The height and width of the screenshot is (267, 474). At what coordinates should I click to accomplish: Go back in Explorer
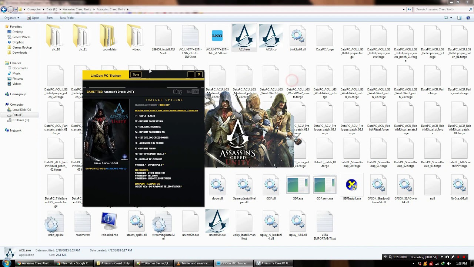[4, 9]
